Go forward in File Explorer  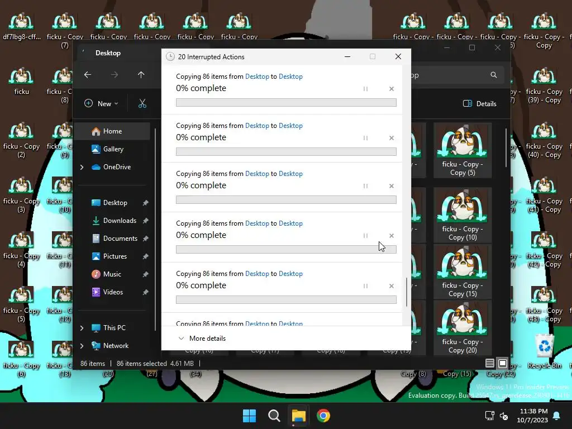[115, 75]
